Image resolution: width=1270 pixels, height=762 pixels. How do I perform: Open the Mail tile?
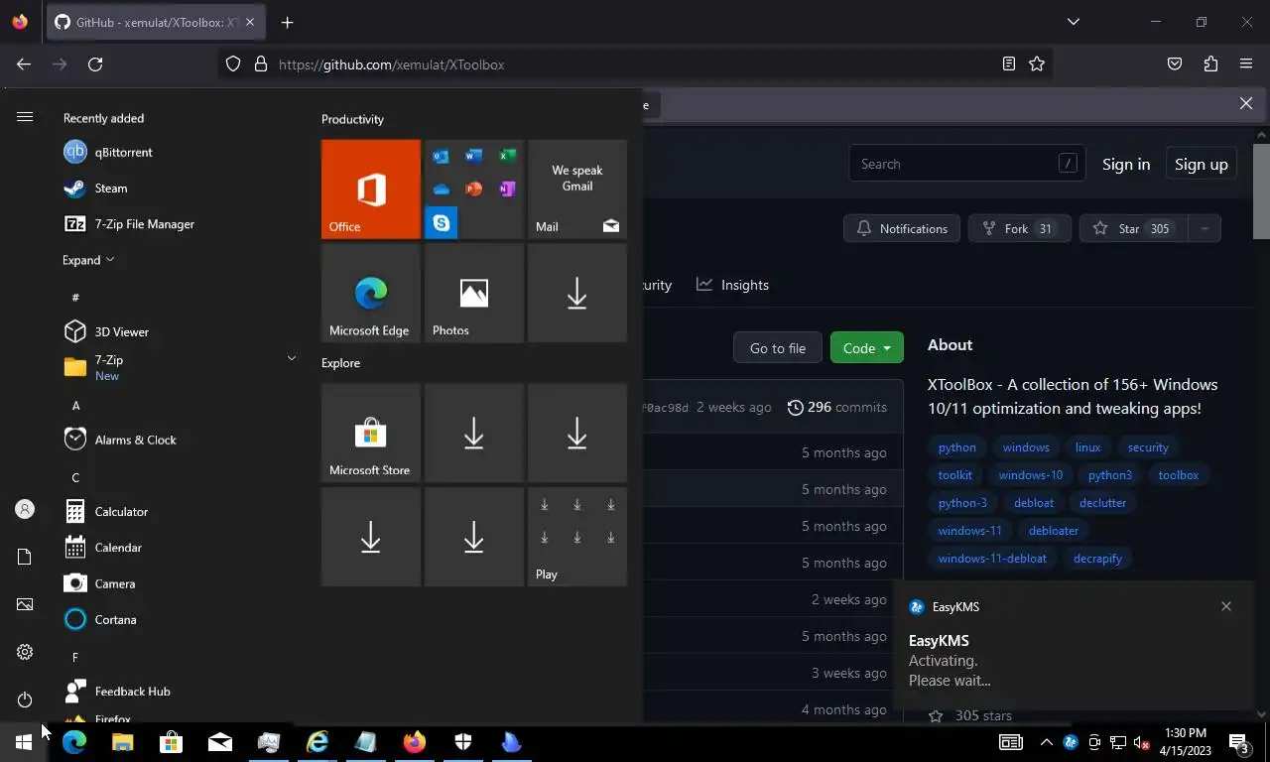click(x=577, y=189)
